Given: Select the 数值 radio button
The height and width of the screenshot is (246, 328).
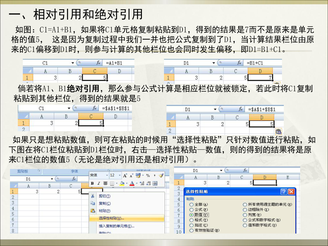Looking at the screenshot, I should [x=191, y=215].
